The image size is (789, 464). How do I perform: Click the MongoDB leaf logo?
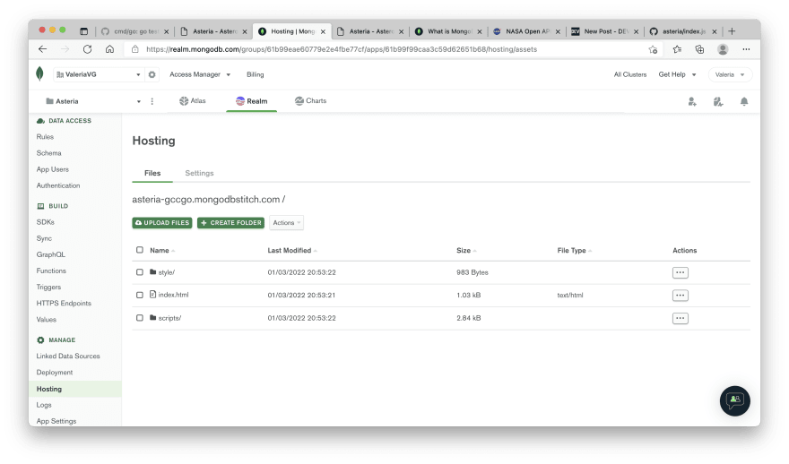click(39, 73)
